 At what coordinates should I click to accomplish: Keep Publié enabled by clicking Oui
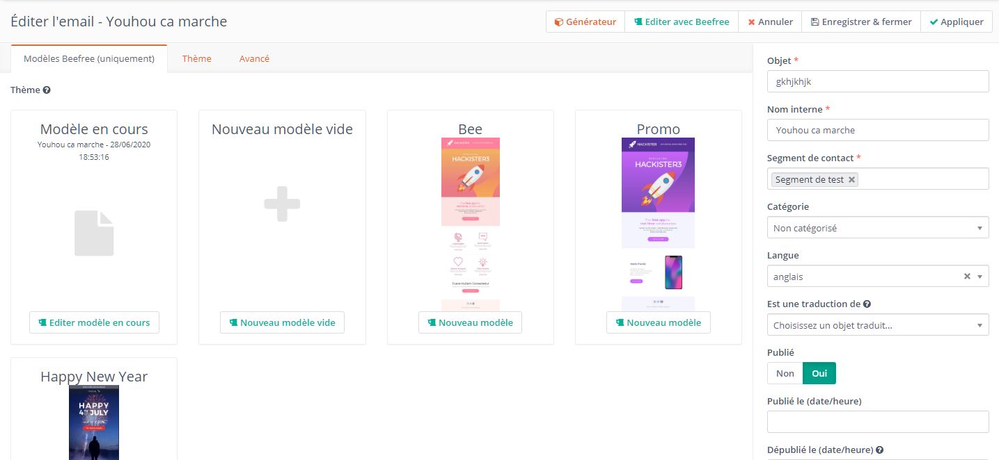pos(819,373)
